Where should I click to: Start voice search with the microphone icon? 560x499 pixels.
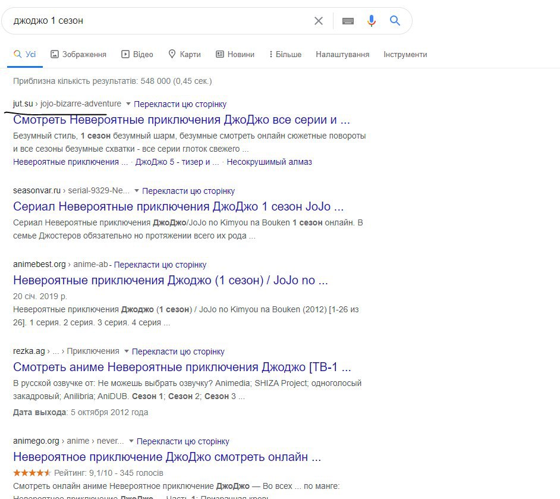pos(372,21)
